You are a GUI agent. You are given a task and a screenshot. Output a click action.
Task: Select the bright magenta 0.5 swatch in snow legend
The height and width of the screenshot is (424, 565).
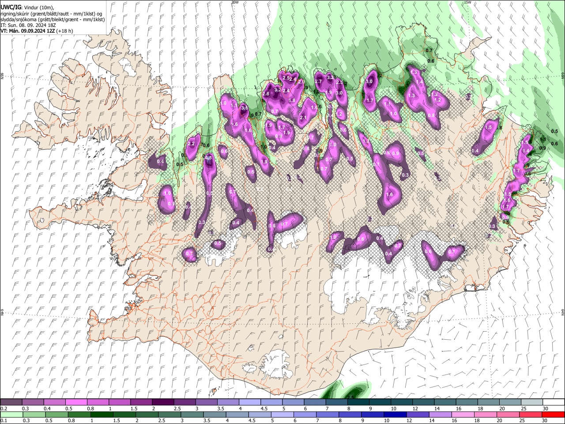click(x=76, y=402)
